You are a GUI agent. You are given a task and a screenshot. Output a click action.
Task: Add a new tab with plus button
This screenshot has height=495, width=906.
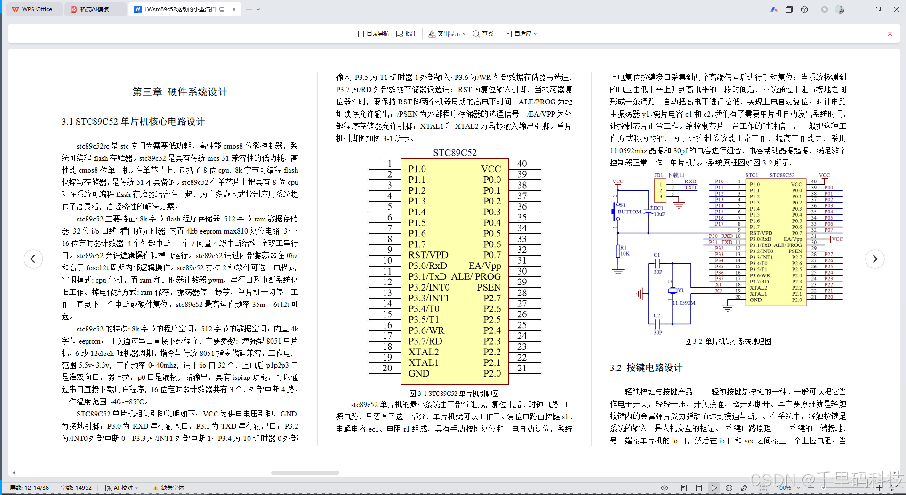tap(249, 9)
